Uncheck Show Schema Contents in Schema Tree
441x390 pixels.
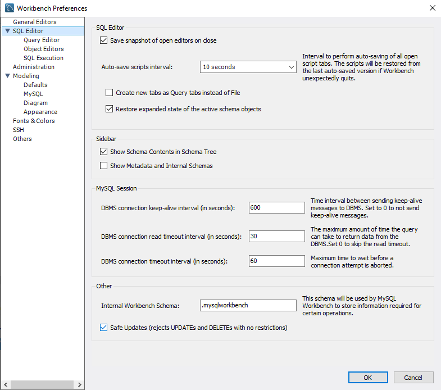(103, 152)
